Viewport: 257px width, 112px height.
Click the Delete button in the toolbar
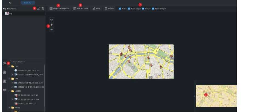click(x=109, y=8)
